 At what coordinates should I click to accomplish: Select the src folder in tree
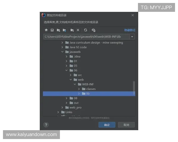pos(80,75)
